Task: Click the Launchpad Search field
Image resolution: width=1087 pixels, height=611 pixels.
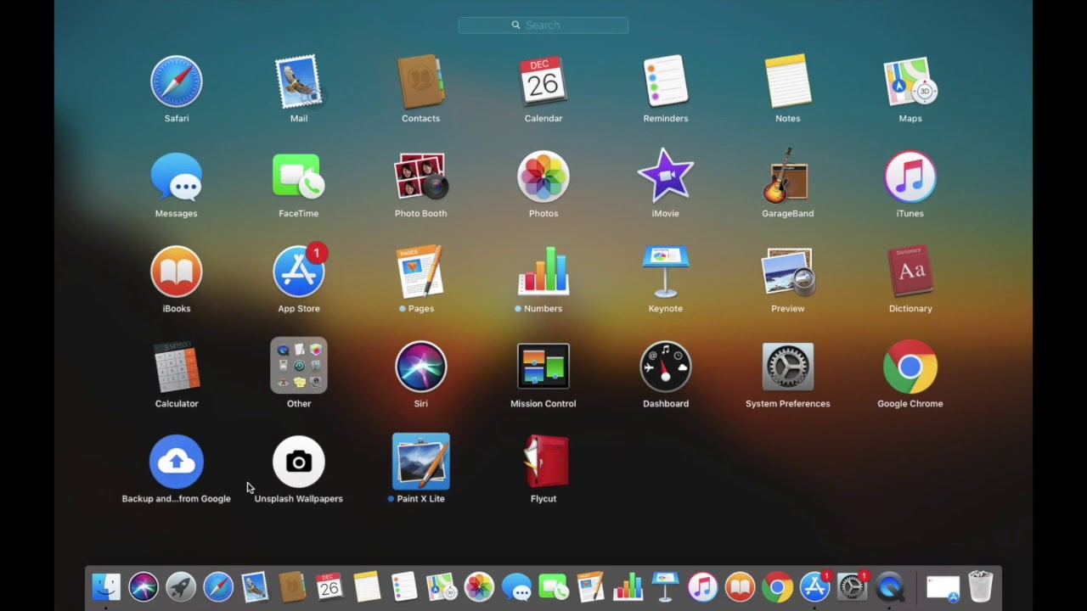Action: coord(543,25)
